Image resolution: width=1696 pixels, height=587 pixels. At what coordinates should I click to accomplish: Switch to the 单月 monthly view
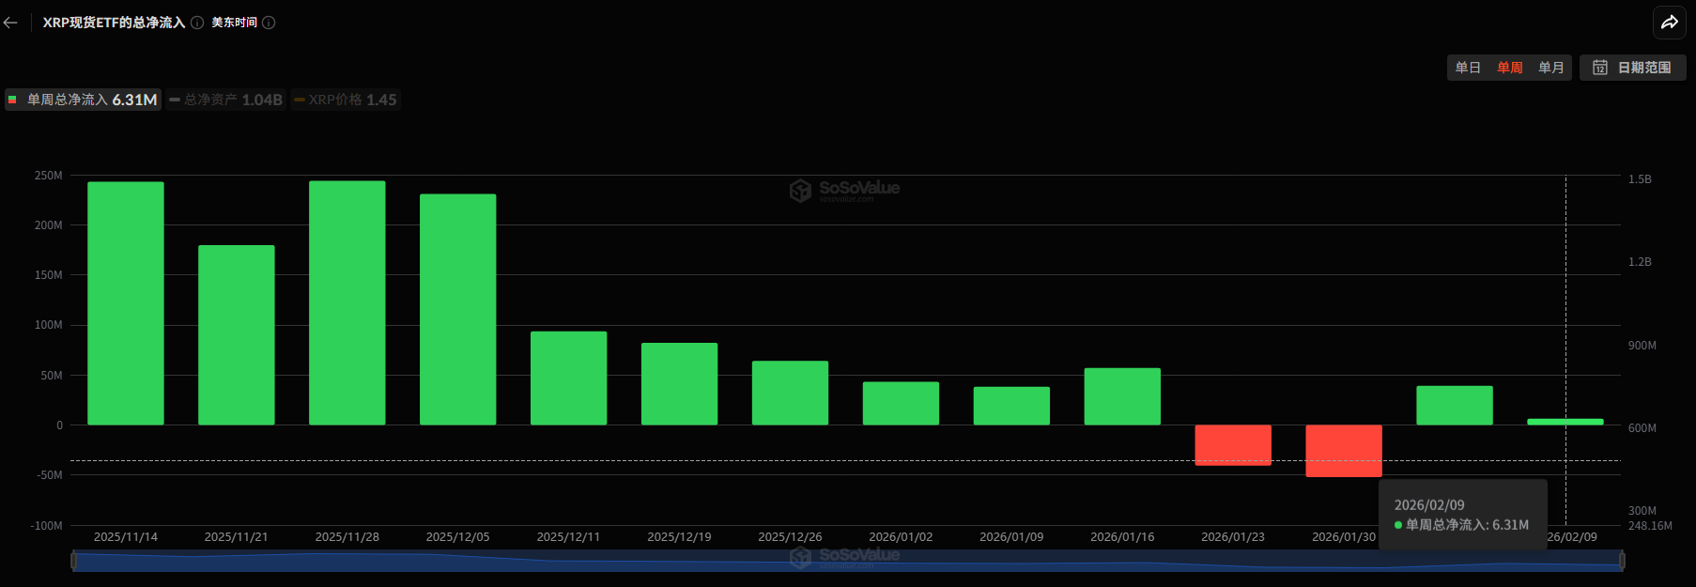[1550, 68]
